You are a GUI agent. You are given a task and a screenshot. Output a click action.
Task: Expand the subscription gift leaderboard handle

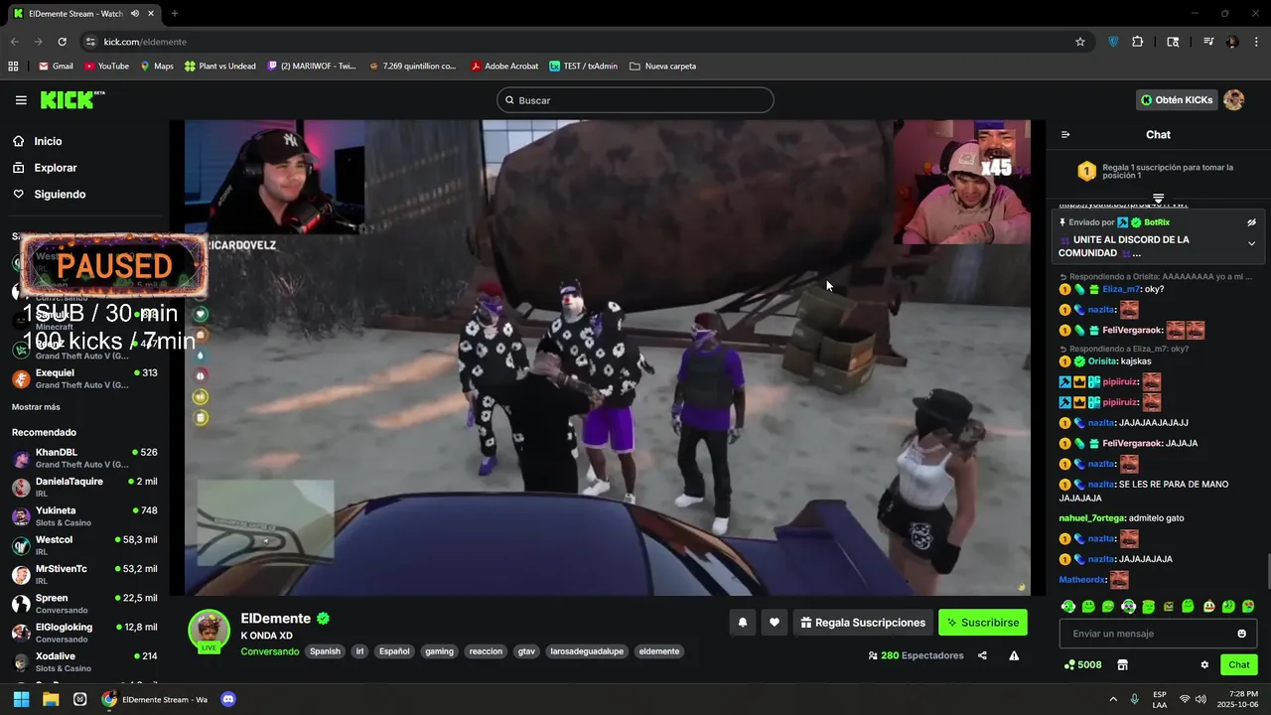[1158, 199]
